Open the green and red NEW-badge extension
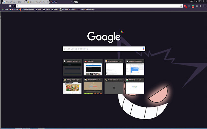207x129 pixels. 193,6
